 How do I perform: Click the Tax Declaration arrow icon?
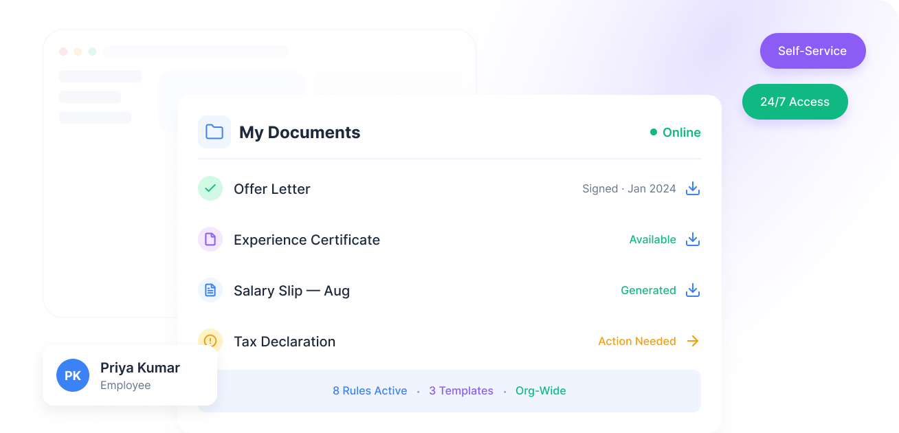point(693,341)
